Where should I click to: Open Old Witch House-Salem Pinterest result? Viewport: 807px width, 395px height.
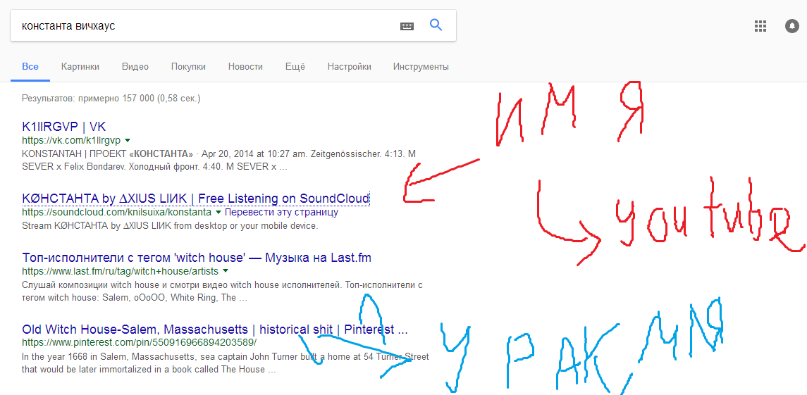tap(215, 330)
